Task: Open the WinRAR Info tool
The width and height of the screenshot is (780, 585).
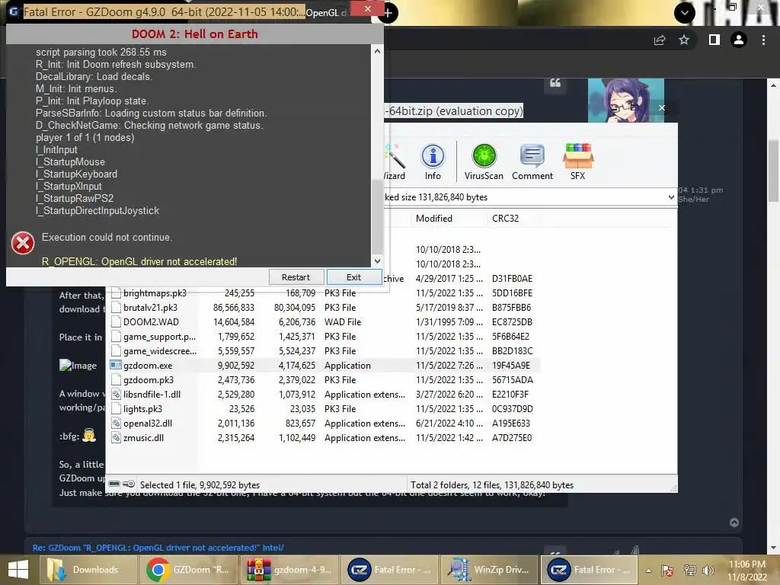Action: click(x=433, y=161)
